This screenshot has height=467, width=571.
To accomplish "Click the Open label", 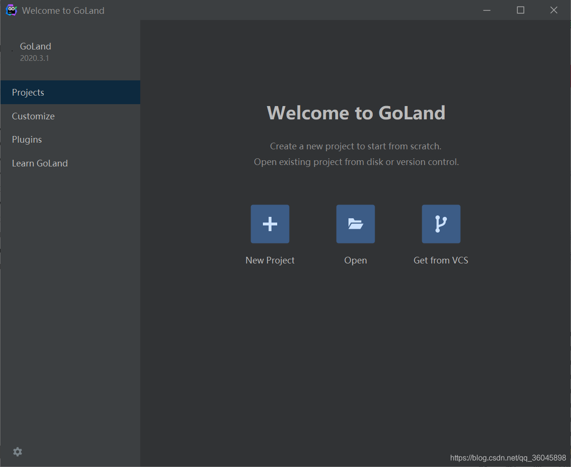I will 356,261.
